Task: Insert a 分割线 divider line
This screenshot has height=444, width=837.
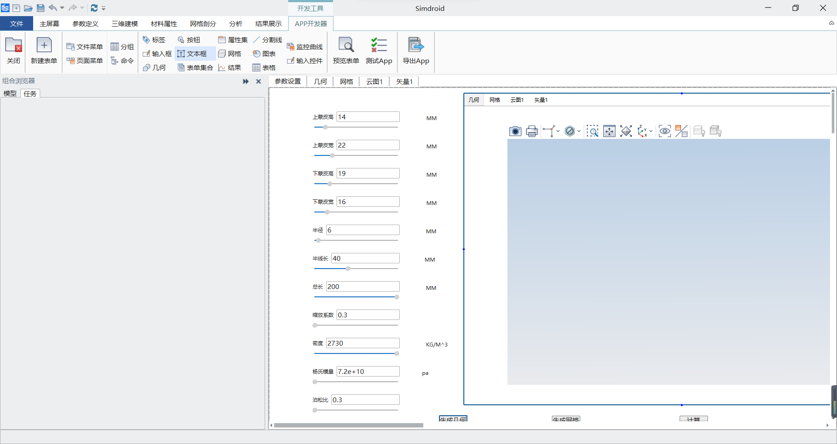Action: click(268, 40)
